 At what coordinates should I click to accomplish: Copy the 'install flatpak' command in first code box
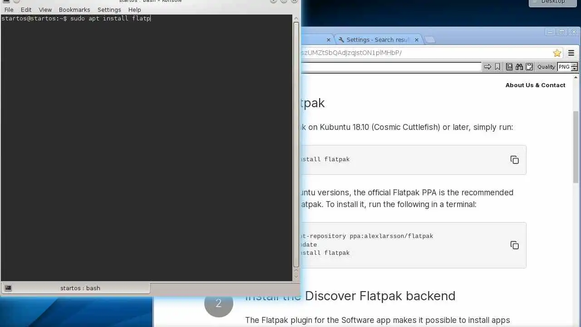click(514, 160)
